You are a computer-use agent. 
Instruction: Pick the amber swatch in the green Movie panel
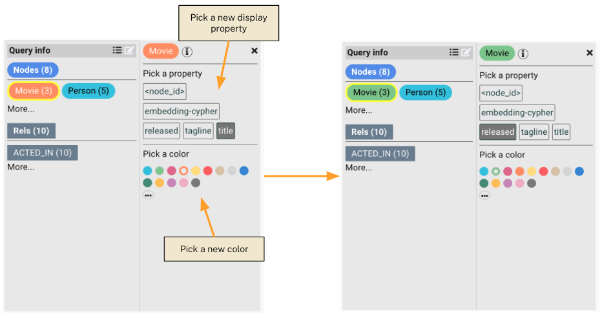pos(495,183)
